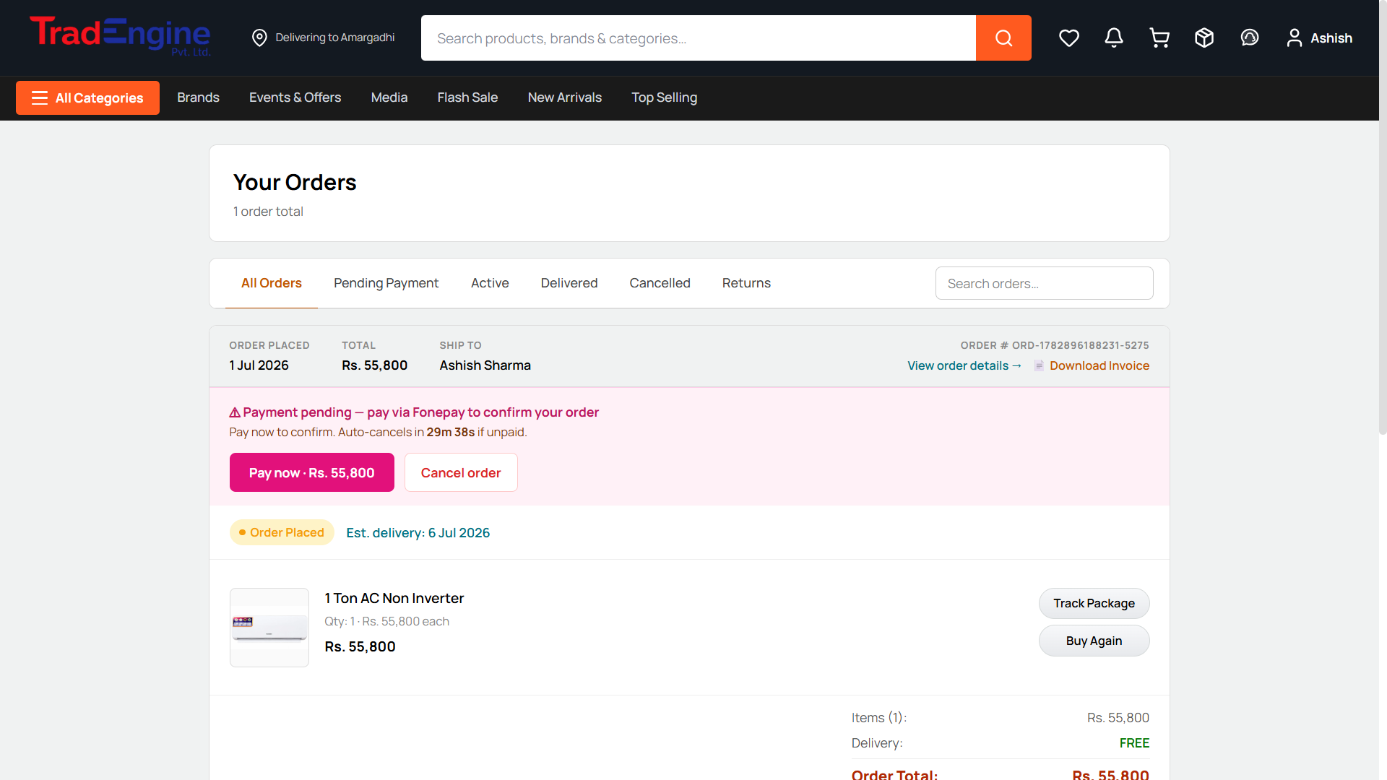
Task: Open the Returns tab
Action: click(746, 283)
